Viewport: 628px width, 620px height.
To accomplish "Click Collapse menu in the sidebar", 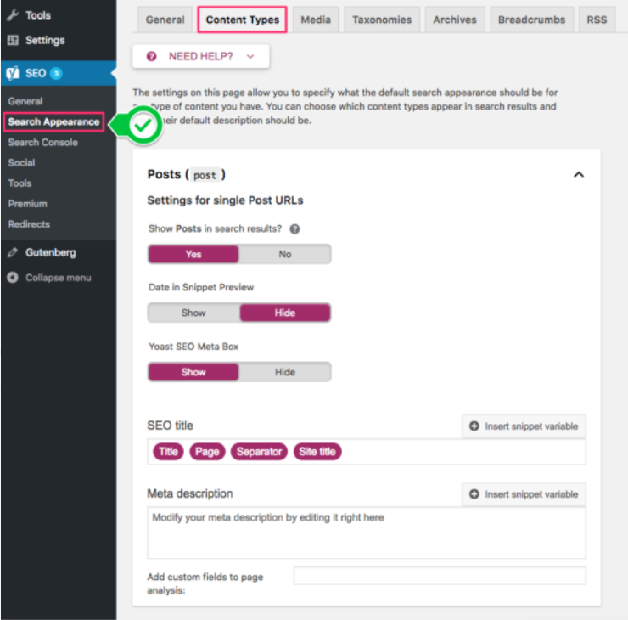I will click(x=58, y=278).
